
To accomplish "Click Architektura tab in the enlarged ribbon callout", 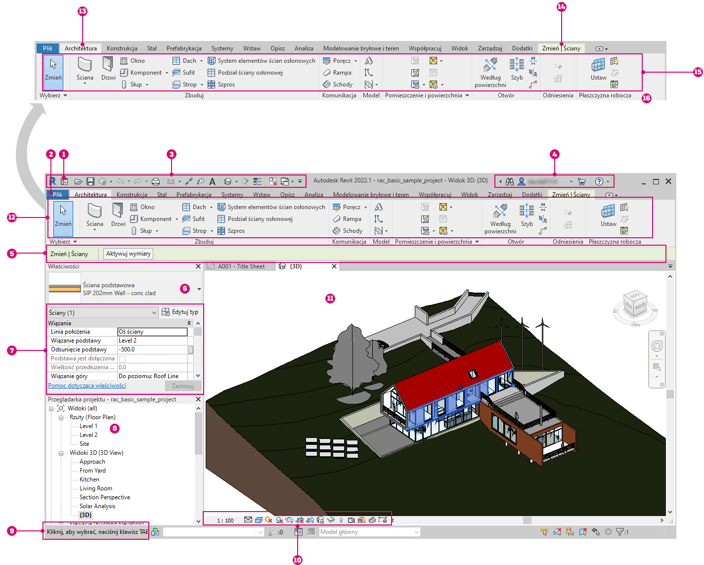I will tap(81, 48).
